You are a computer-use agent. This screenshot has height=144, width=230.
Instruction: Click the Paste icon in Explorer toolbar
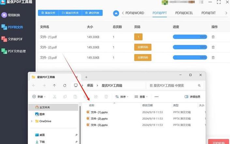75,97
